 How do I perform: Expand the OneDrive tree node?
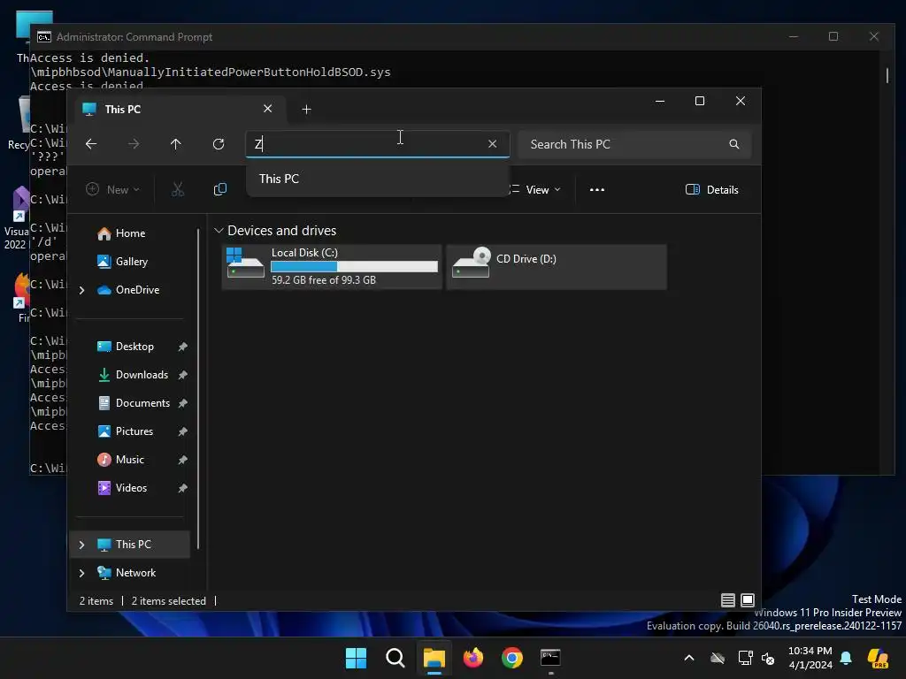[x=82, y=290]
